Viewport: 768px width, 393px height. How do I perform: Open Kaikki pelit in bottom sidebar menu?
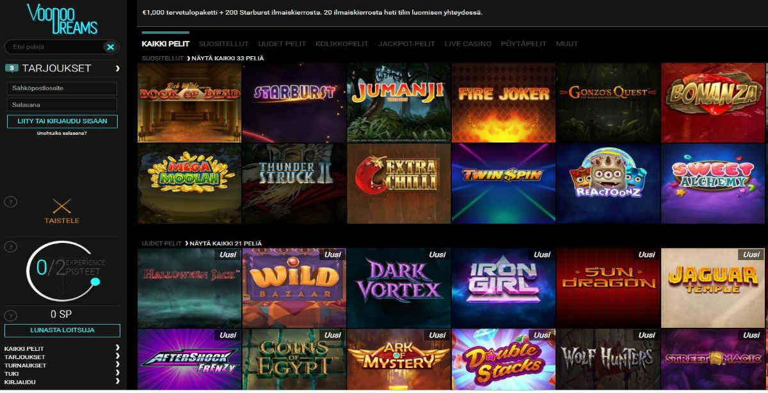click(24, 348)
